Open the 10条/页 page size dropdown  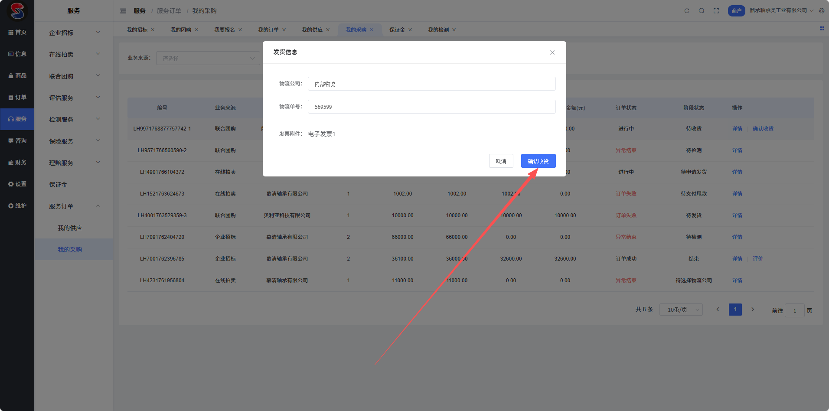click(x=681, y=310)
